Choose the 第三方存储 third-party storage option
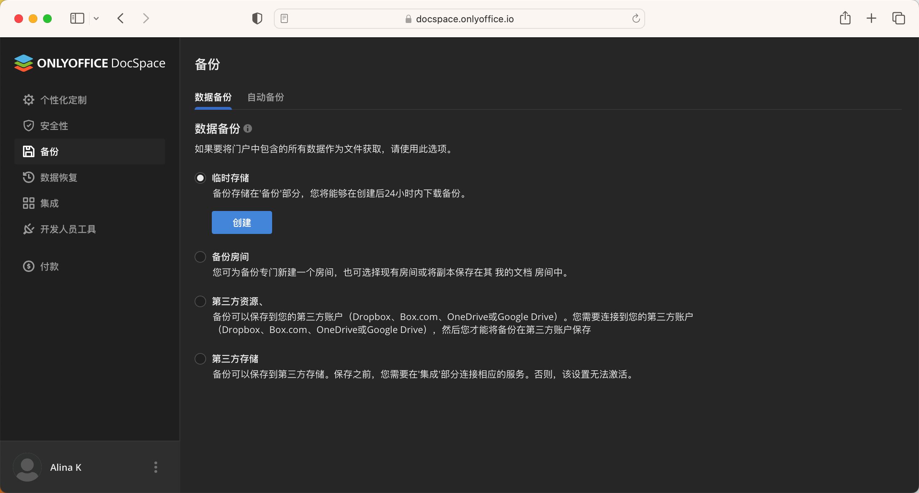 200,358
